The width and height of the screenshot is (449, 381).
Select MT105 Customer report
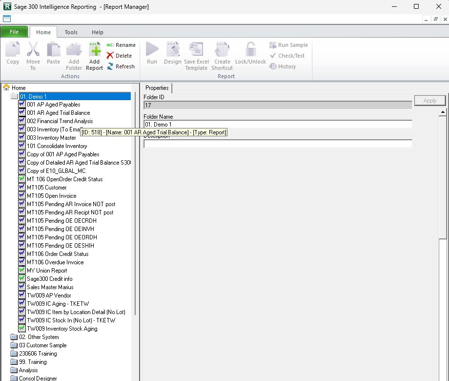[47, 188]
